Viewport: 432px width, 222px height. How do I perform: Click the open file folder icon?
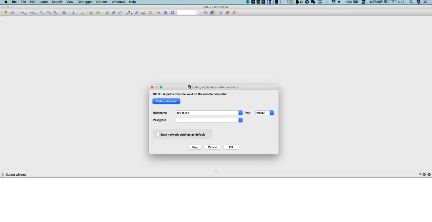(x=5, y=13)
